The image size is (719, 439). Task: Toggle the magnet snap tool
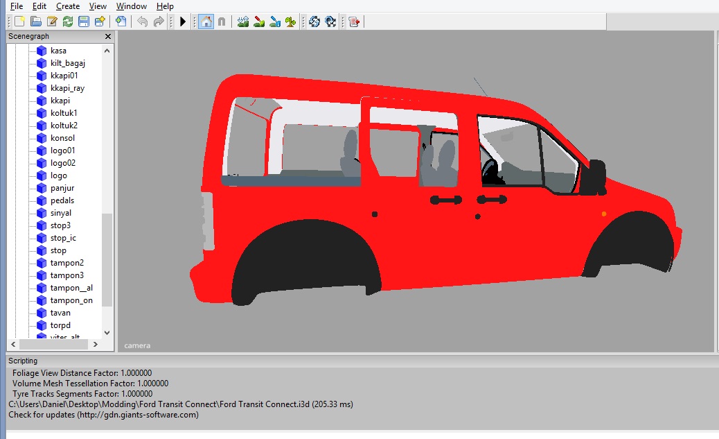[222, 21]
